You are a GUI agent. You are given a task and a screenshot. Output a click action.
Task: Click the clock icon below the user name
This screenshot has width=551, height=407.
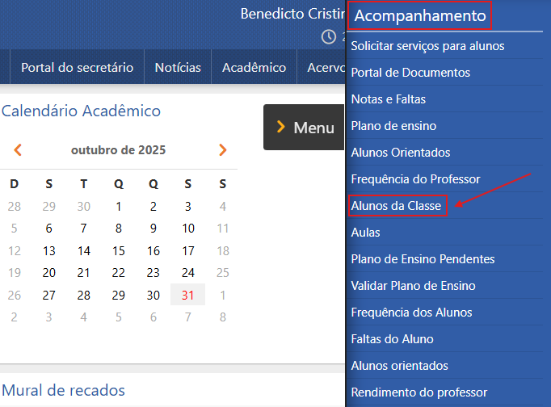(x=328, y=37)
